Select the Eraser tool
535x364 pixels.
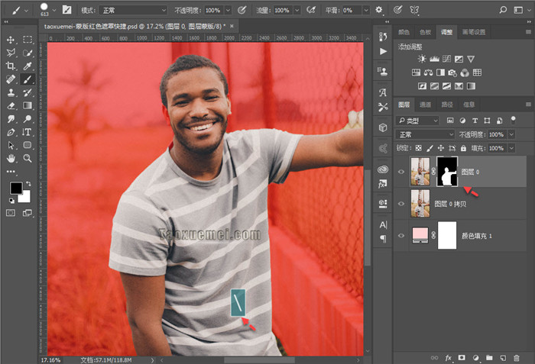(11, 105)
